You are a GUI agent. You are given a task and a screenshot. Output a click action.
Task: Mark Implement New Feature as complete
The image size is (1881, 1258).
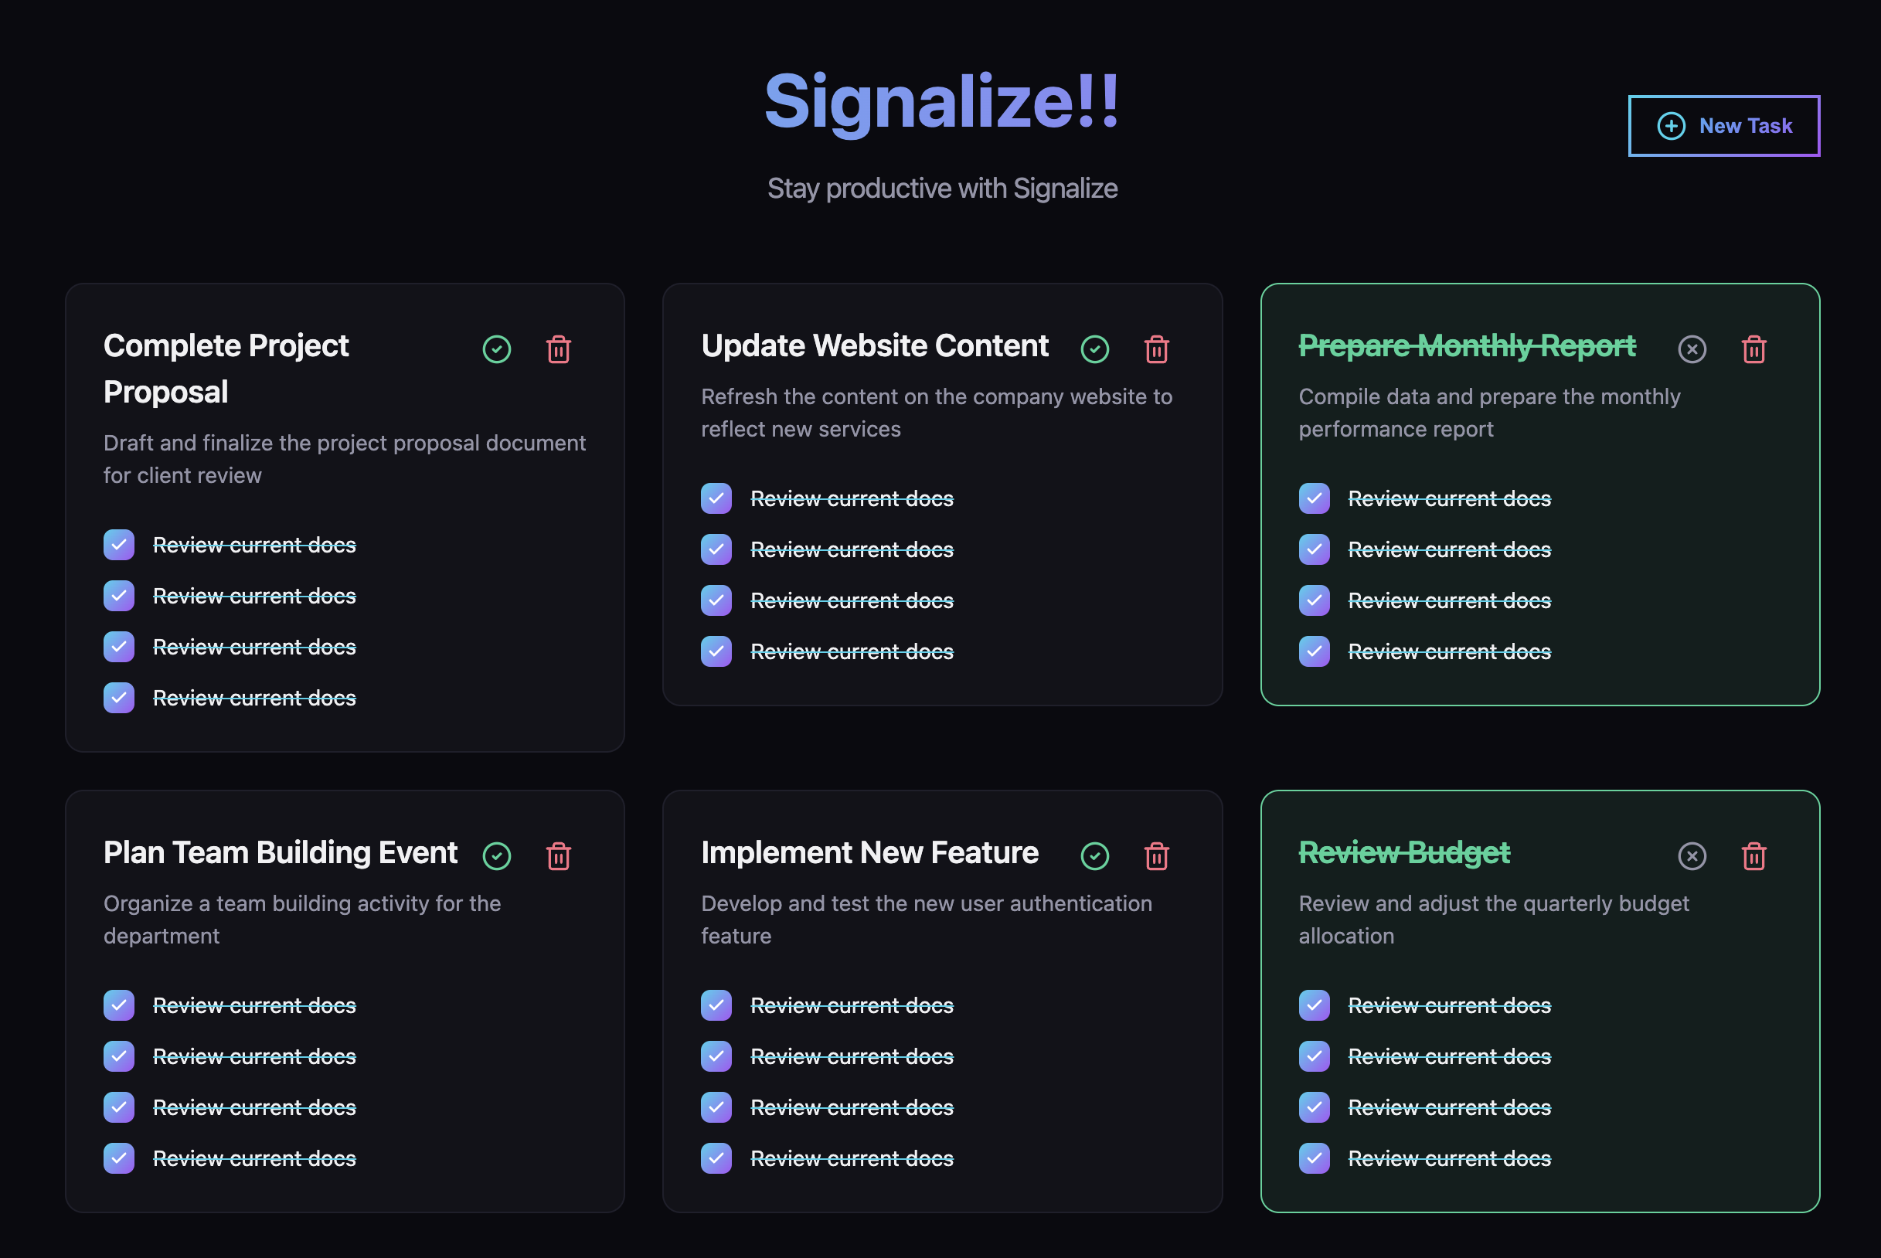pos(1094,856)
